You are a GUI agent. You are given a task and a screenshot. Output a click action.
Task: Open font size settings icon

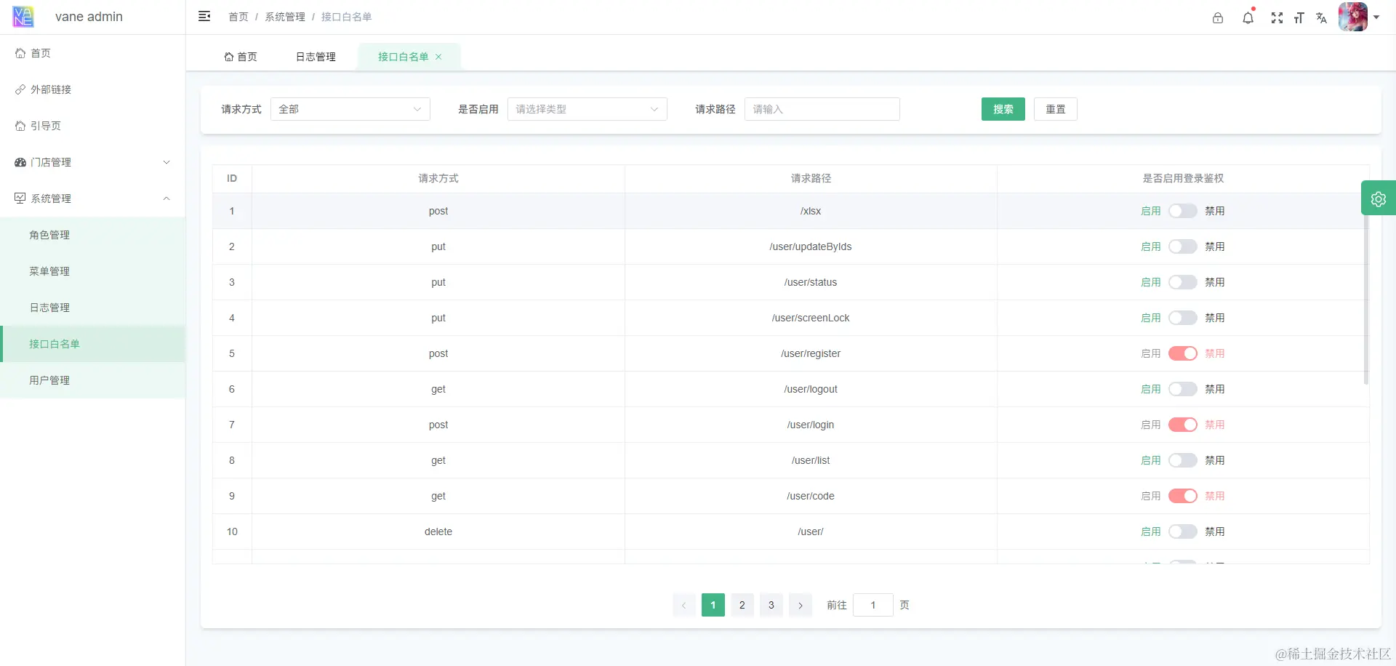pyautogui.click(x=1299, y=17)
